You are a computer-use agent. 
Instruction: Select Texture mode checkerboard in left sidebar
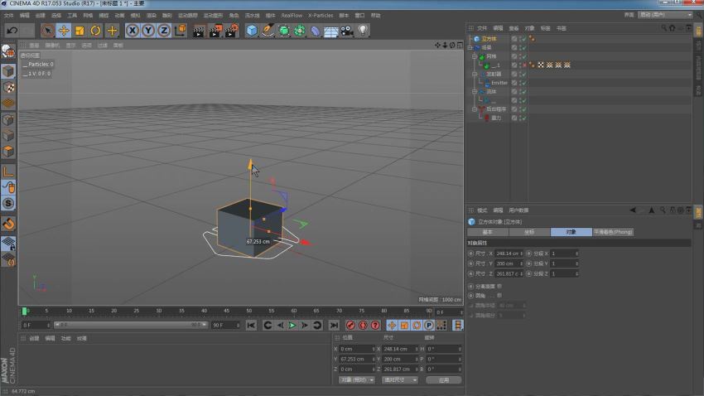point(8,87)
